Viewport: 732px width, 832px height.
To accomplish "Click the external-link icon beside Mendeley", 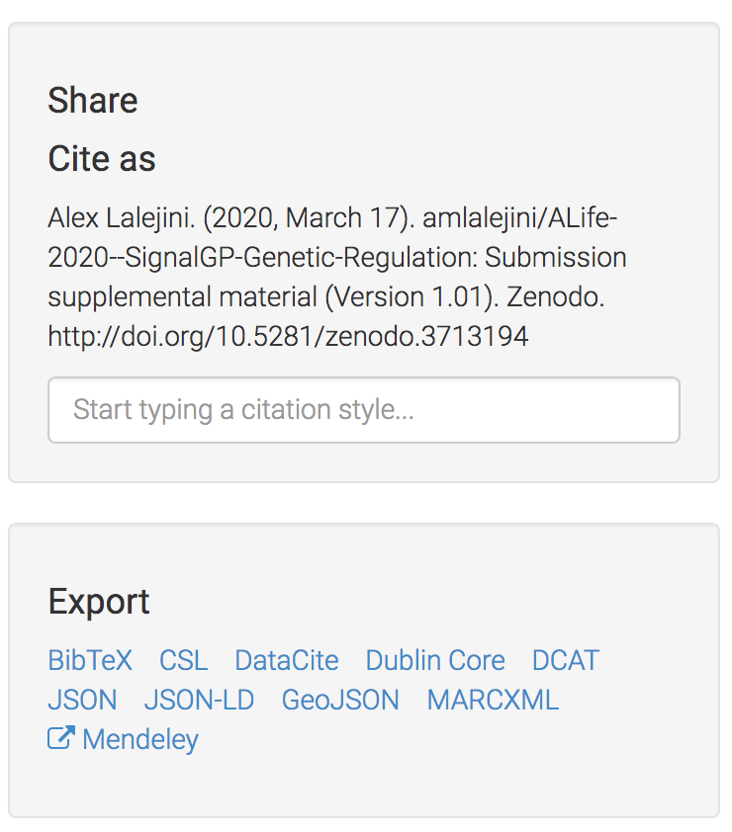I will click(x=61, y=739).
